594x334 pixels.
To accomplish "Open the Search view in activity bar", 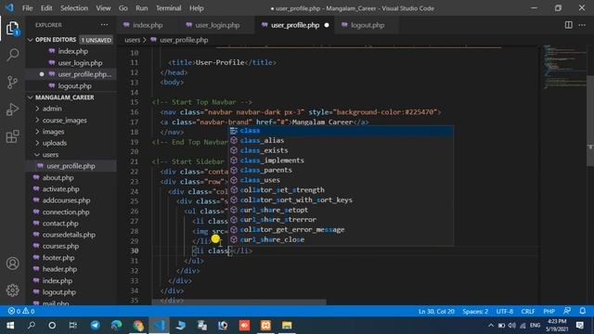I will (x=12, y=55).
